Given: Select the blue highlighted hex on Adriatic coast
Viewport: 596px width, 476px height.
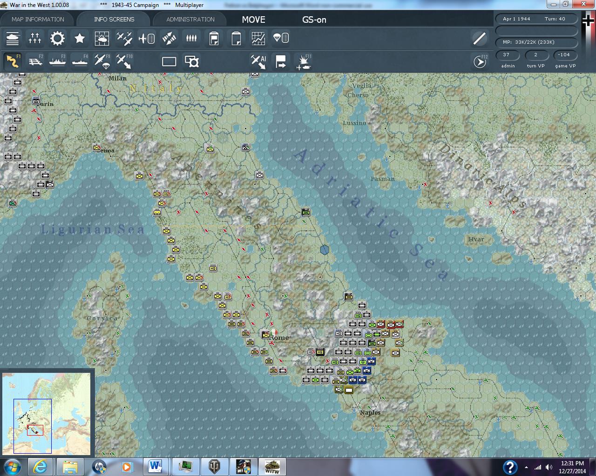Looking at the screenshot, I should (325, 250).
